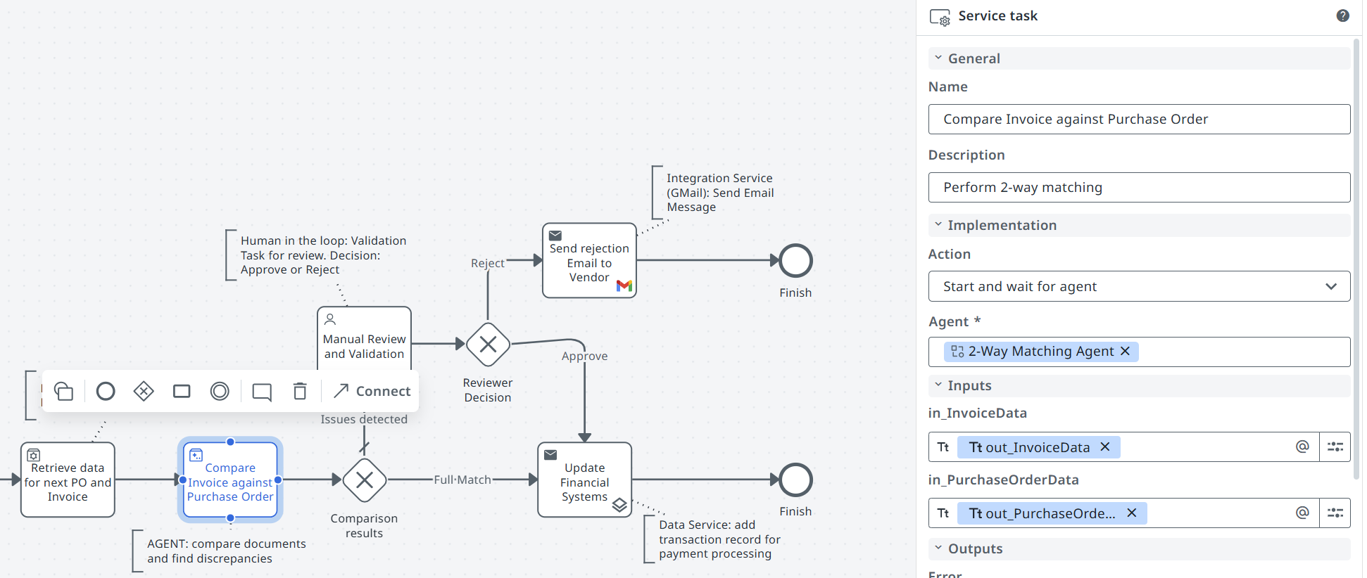Image resolution: width=1367 pixels, height=578 pixels.
Task: Collapse the Inputs section
Action: 938,385
